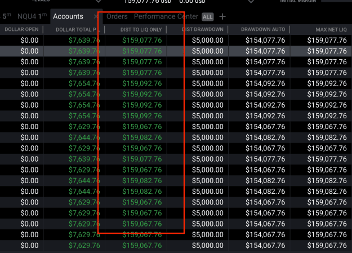The image size is (352, 253).
Task: Close the Accounts tab
Action: click(x=96, y=16)
